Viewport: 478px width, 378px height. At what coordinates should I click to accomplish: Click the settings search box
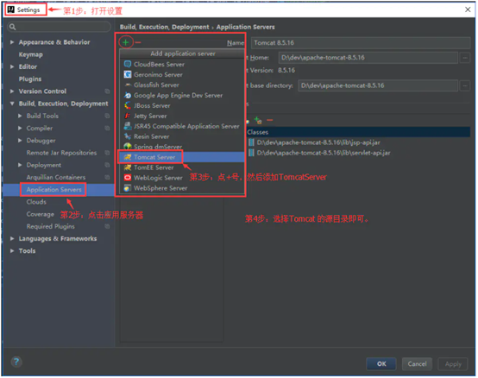pyautogui.click(x=59, y=27)
